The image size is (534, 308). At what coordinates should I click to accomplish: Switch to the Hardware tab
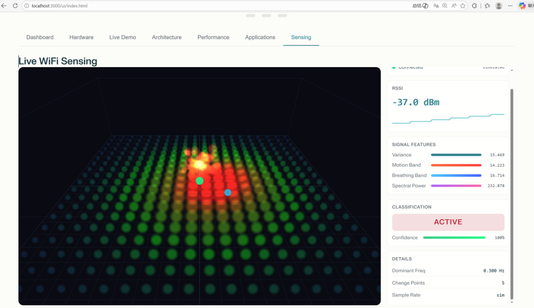point(82,38)
